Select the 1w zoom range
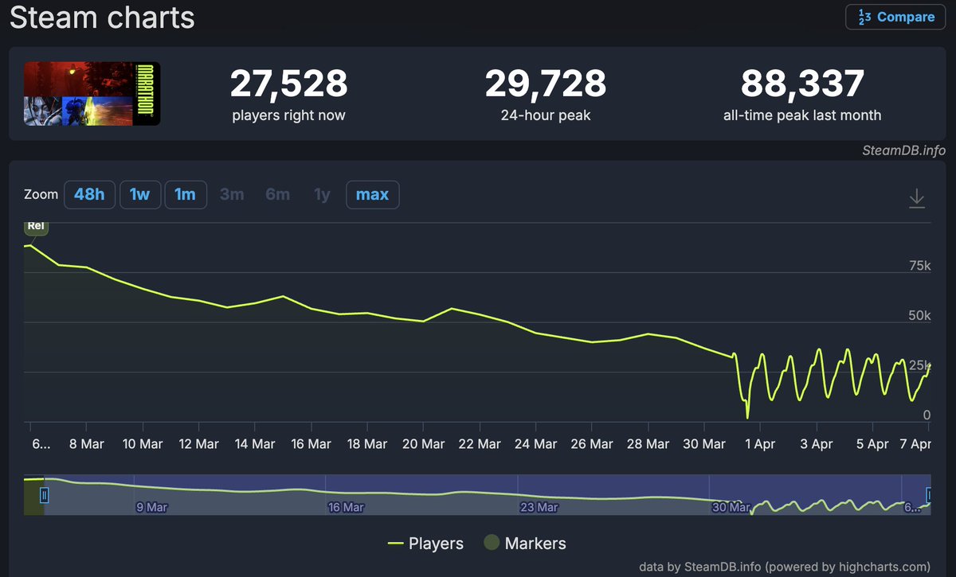This screenshot has width=956, height=577. click(140, 194)
